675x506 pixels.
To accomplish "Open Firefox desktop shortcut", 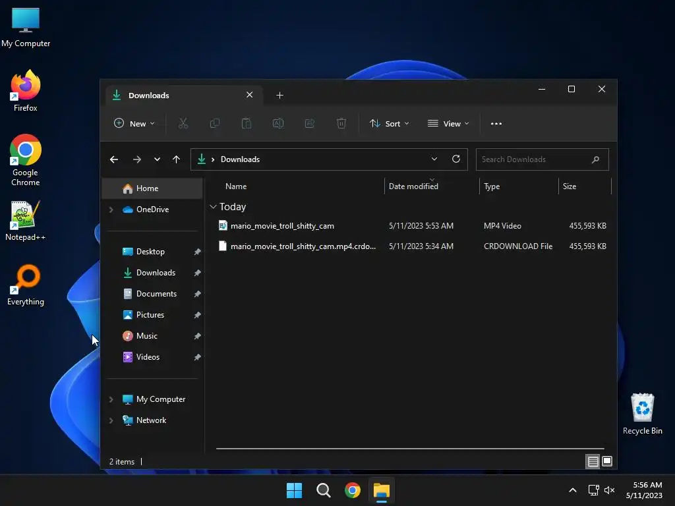I will click(x=26, y=90).
